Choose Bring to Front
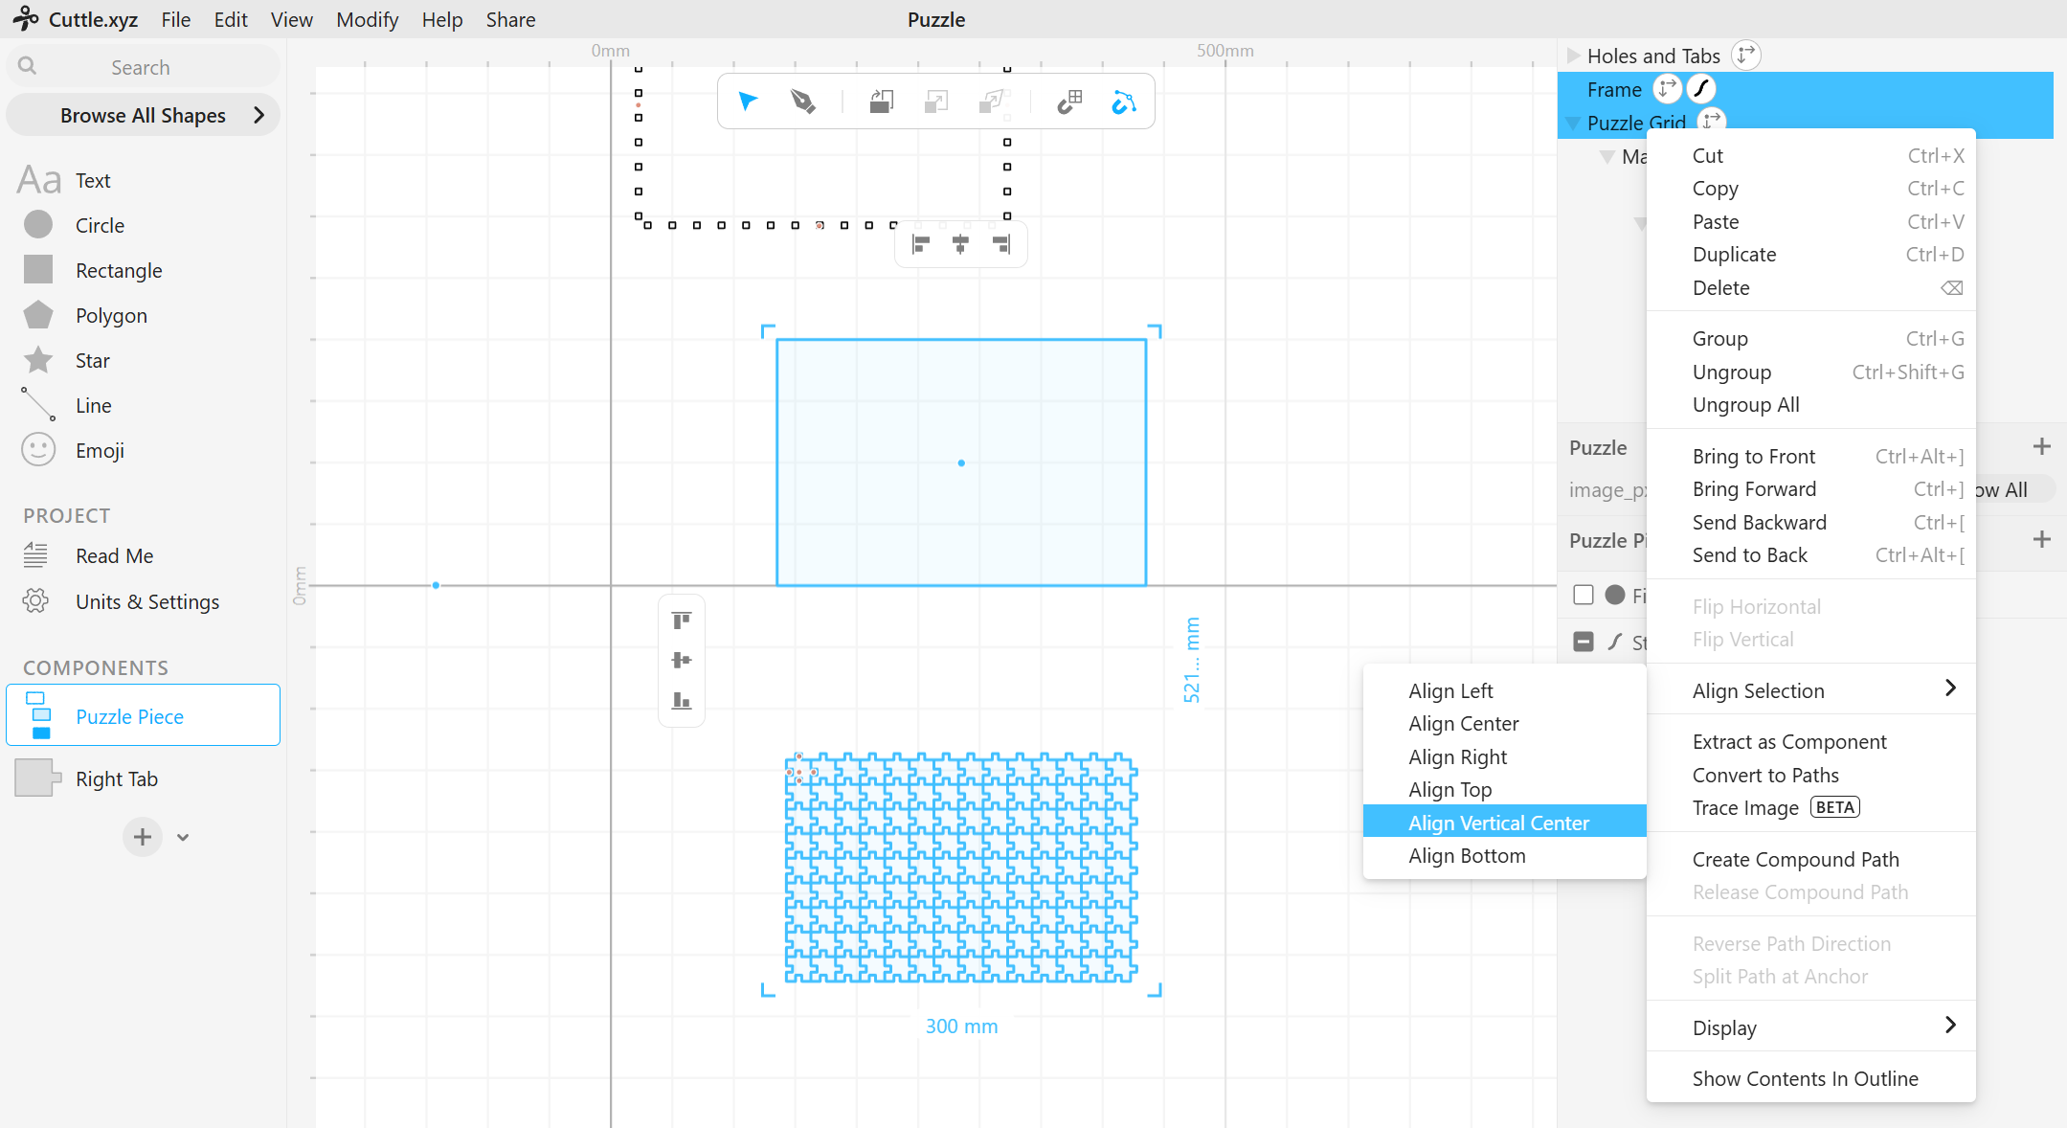Viewport: 2067px width, 1128px height. coord(1810,456)
